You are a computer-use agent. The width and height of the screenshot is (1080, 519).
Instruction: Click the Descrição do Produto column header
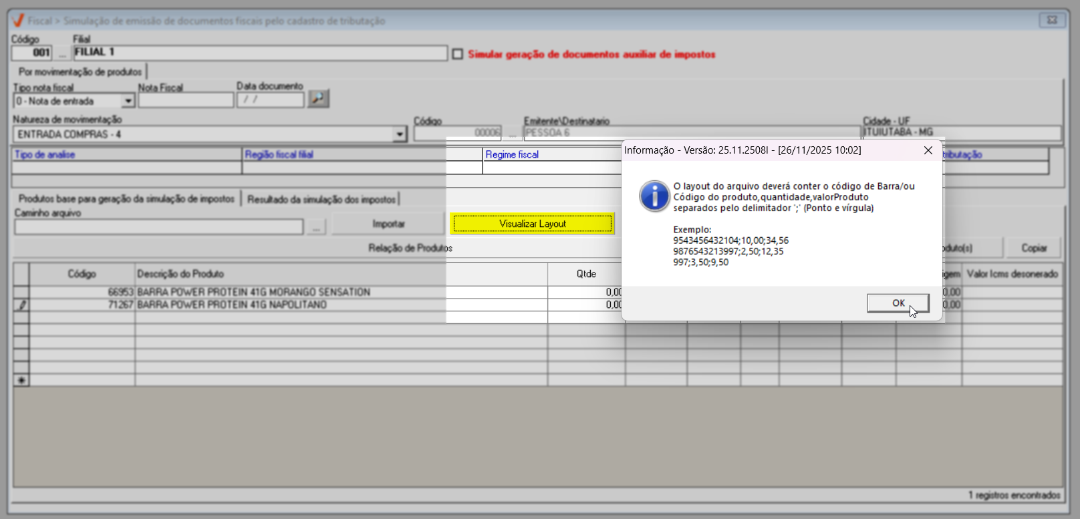point(342,274)
